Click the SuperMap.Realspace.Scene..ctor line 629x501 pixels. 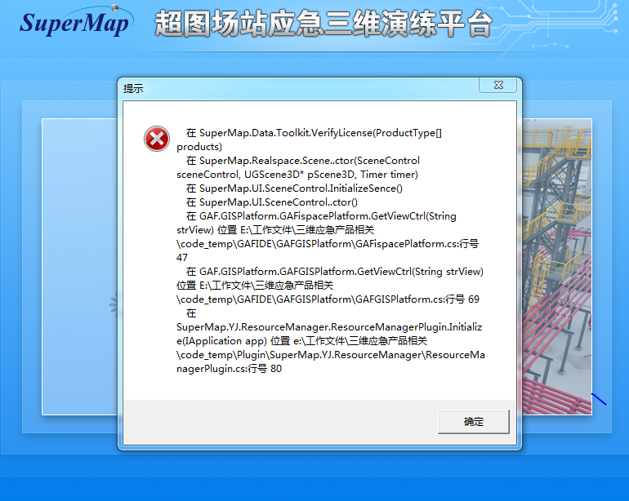302,161
